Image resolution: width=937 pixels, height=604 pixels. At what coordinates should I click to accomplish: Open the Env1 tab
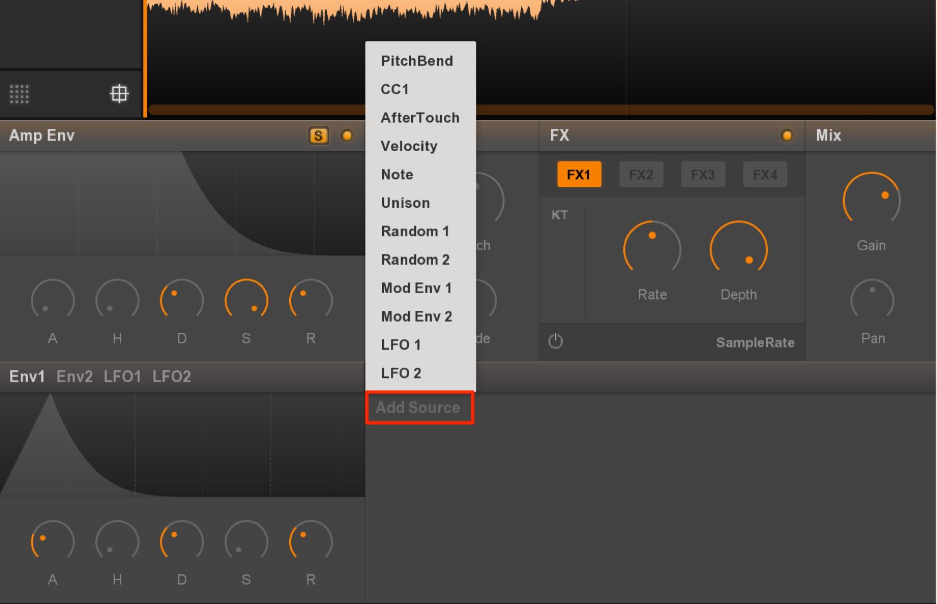(x=27, y=377)
